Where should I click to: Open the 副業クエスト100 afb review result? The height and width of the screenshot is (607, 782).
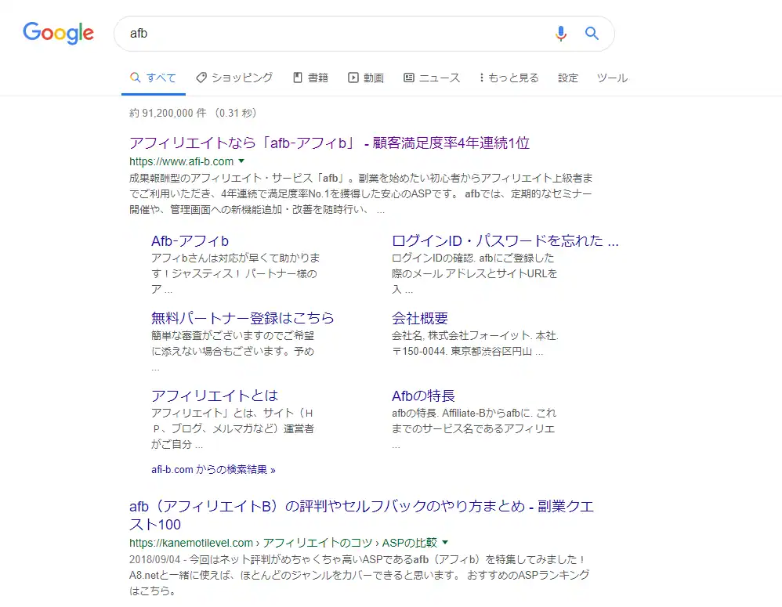click(361, 515)
